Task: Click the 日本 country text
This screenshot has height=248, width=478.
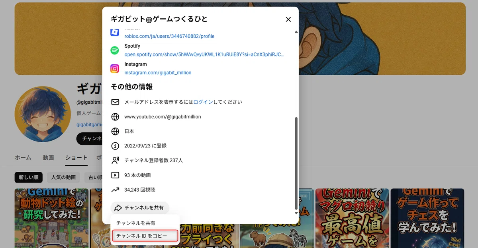Action: coord(129,132)
